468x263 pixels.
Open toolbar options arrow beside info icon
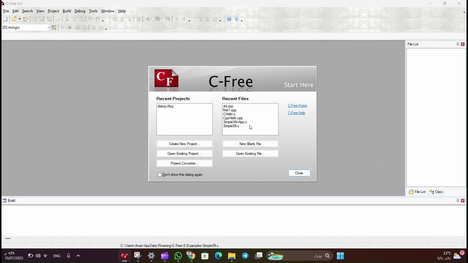242,20
